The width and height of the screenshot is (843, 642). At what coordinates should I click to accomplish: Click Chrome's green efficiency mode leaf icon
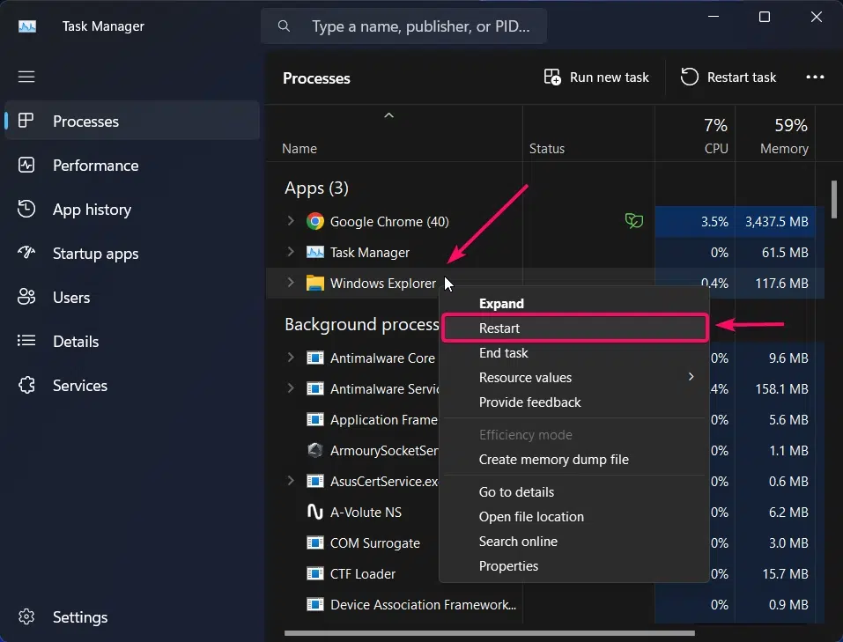[634, 220]
